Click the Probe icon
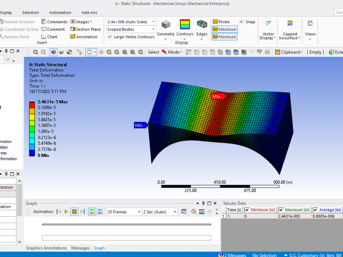The height and width of the screenshot is (257, 343). pos(223,21)
